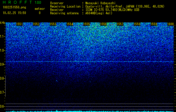The image size is (176, 112).
Task: Click the 1559 time marker
Action: (x=154, y=24)
